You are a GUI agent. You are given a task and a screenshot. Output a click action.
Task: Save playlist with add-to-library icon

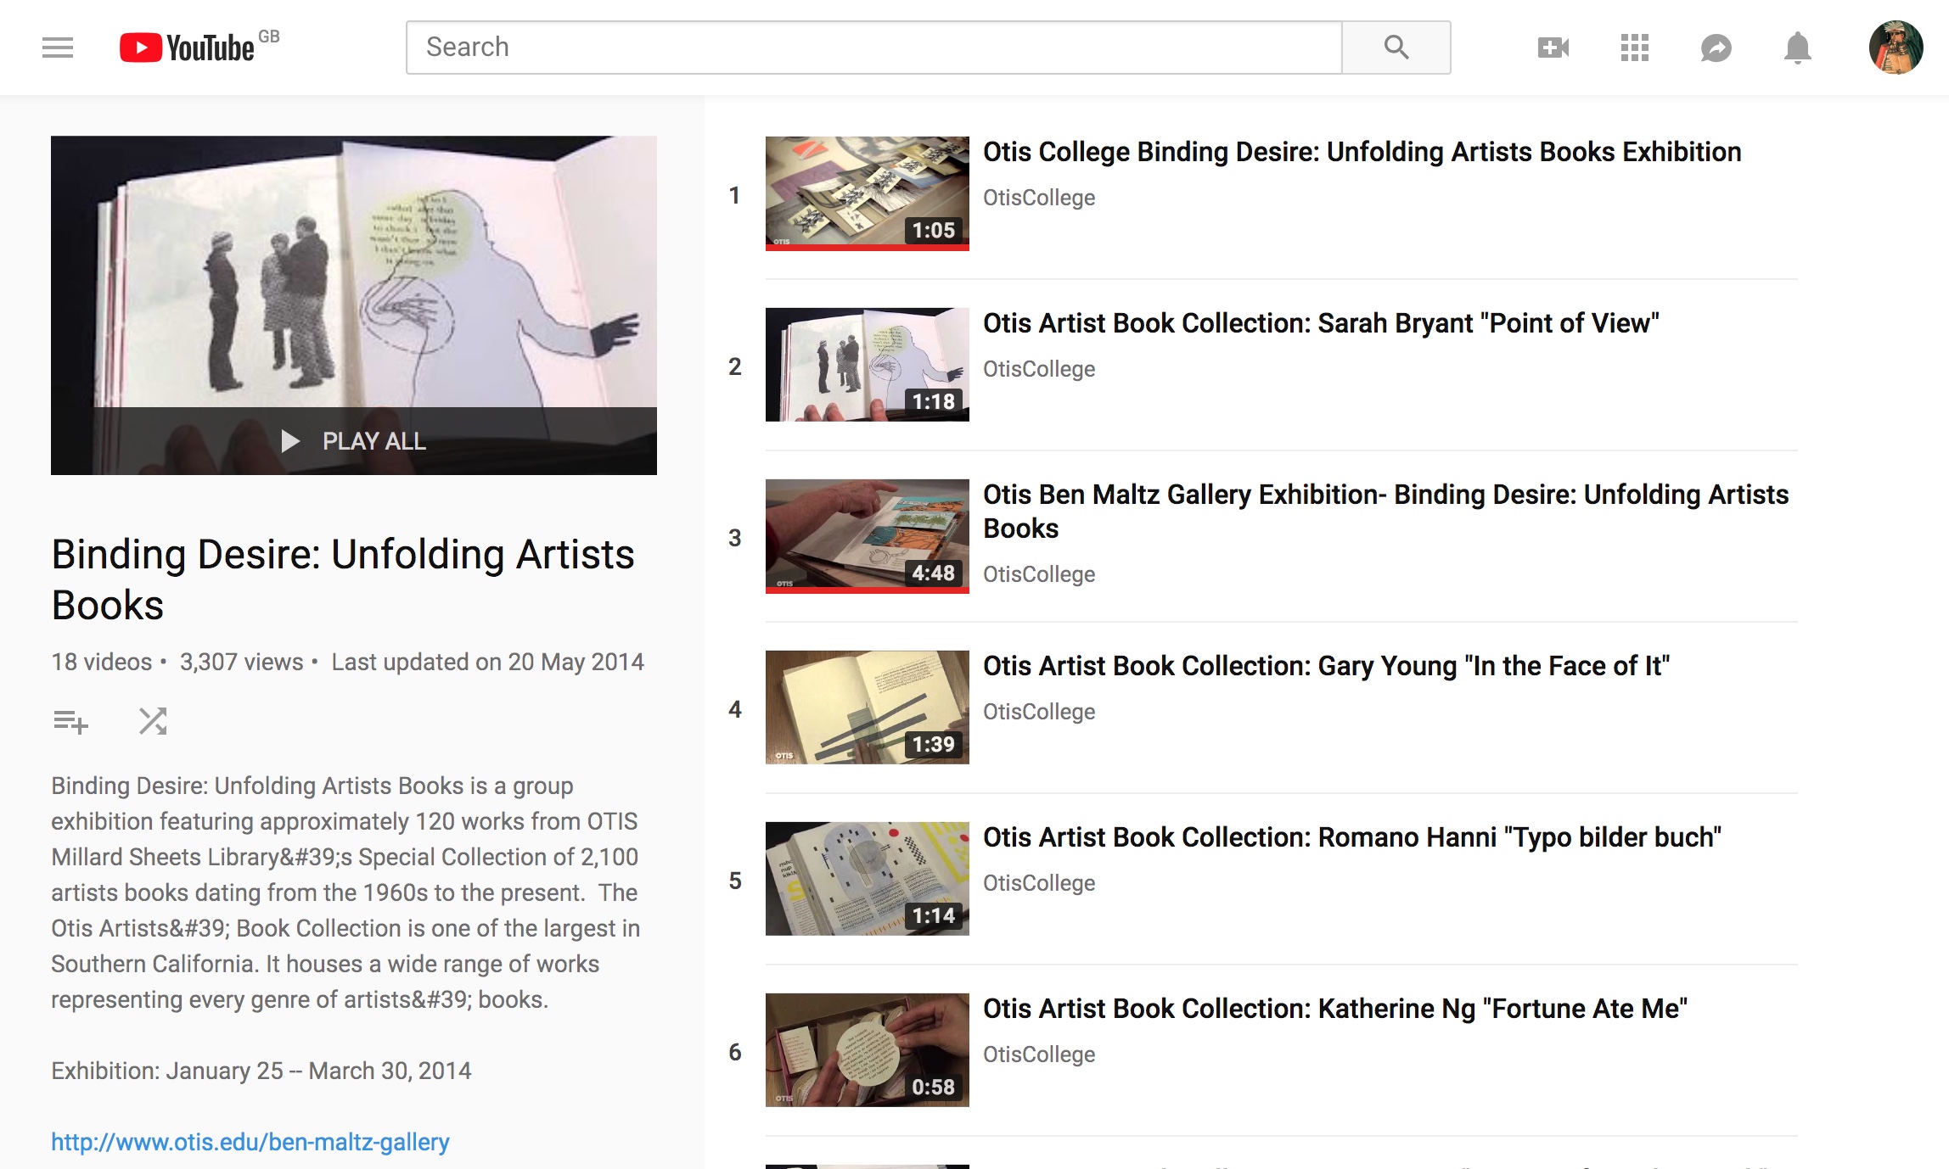pyautogui.click(x=70, y=721)
